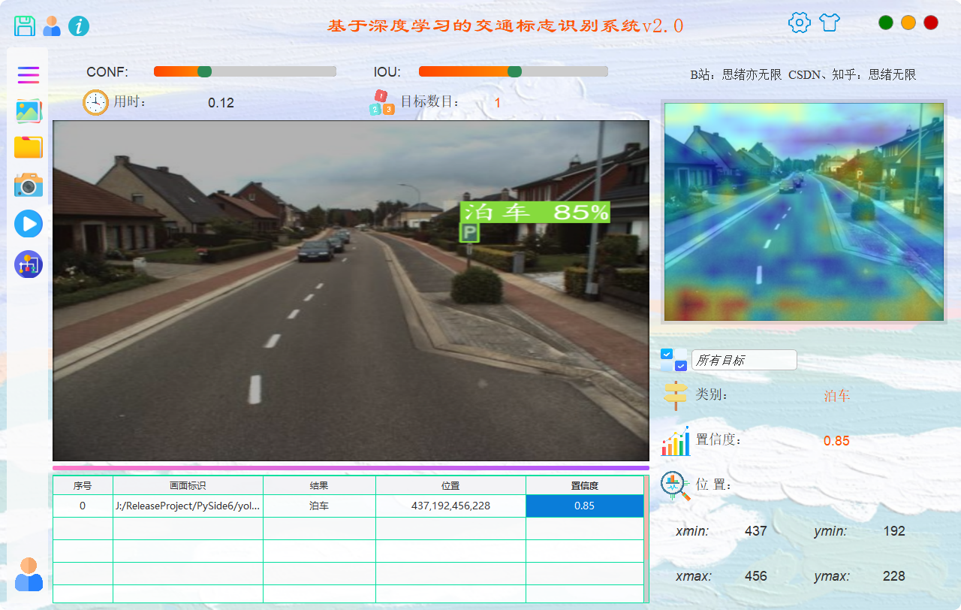Select the 置信度 column header

click(x=584, y=486)
